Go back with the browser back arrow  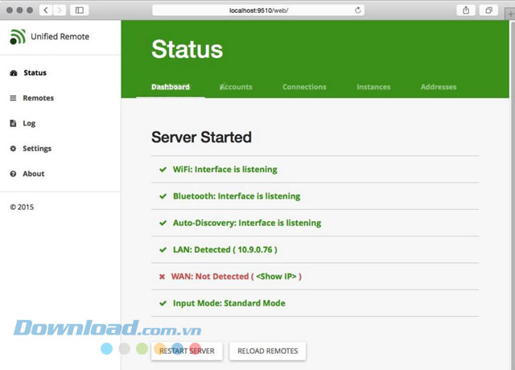coord(46,10)
